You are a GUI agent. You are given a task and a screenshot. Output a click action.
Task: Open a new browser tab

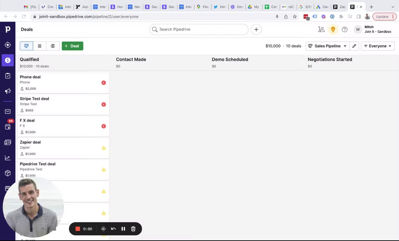371,7
